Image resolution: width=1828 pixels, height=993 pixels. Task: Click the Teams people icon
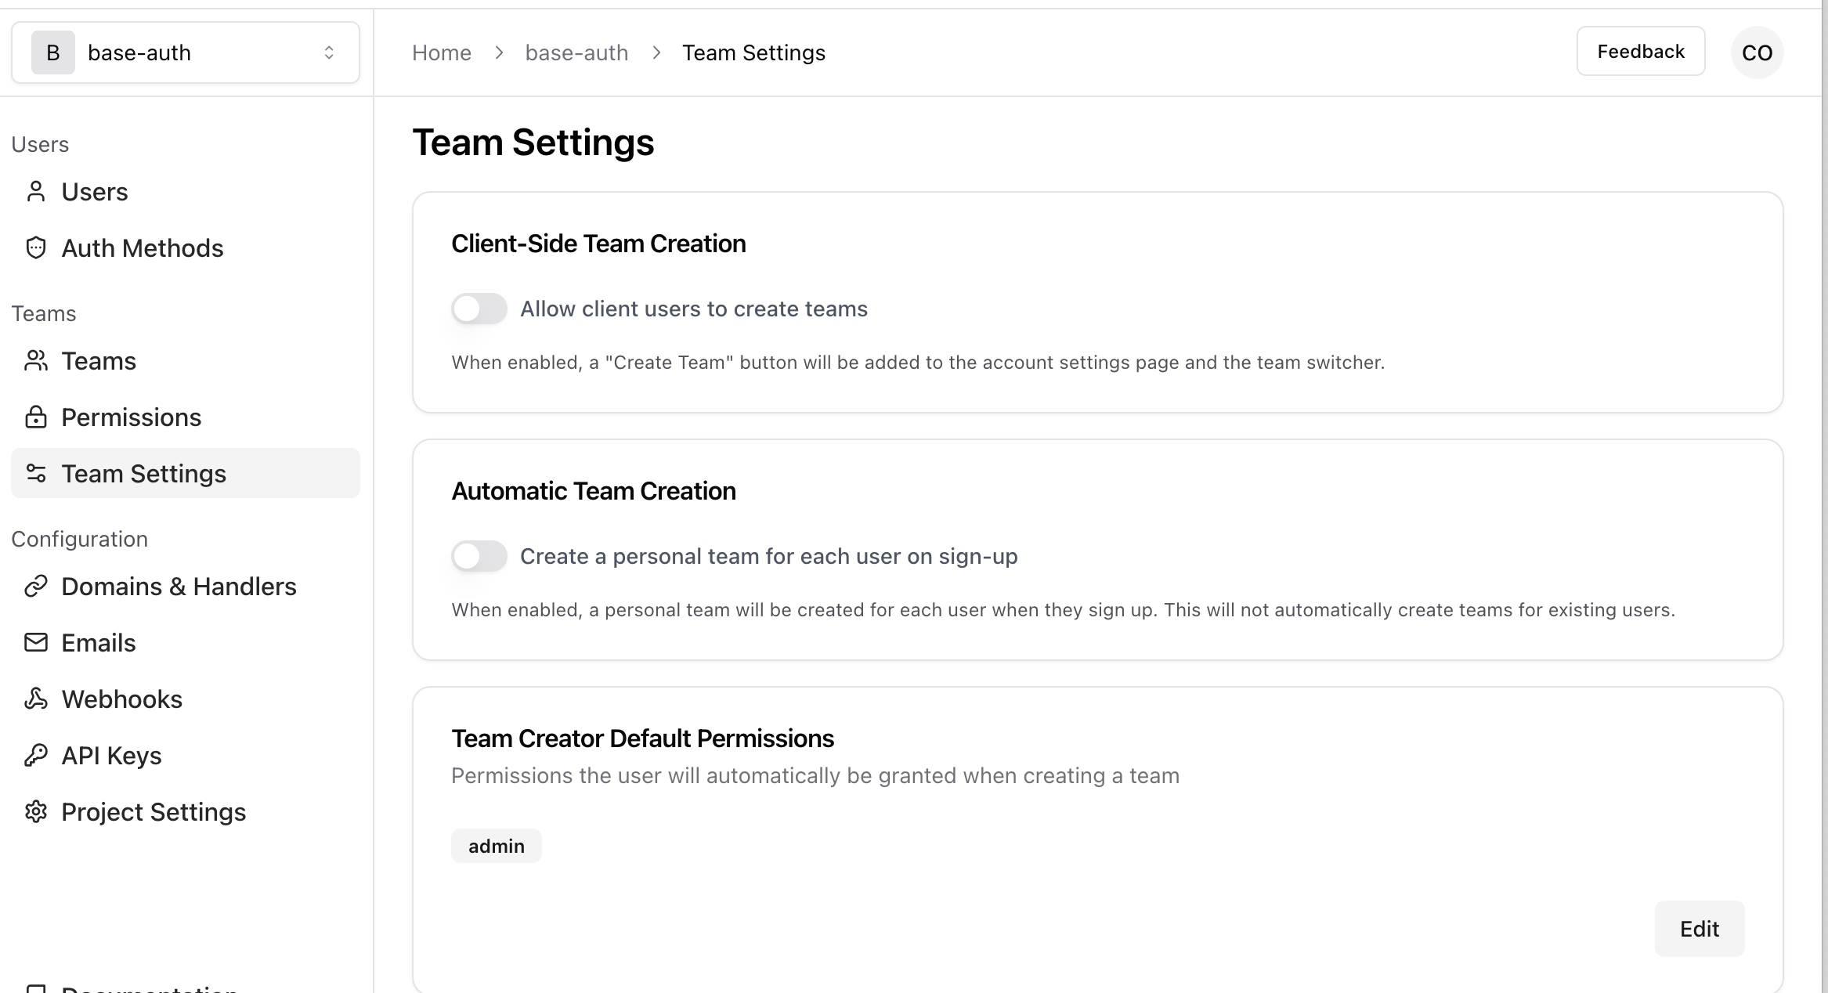pos(36,361)
